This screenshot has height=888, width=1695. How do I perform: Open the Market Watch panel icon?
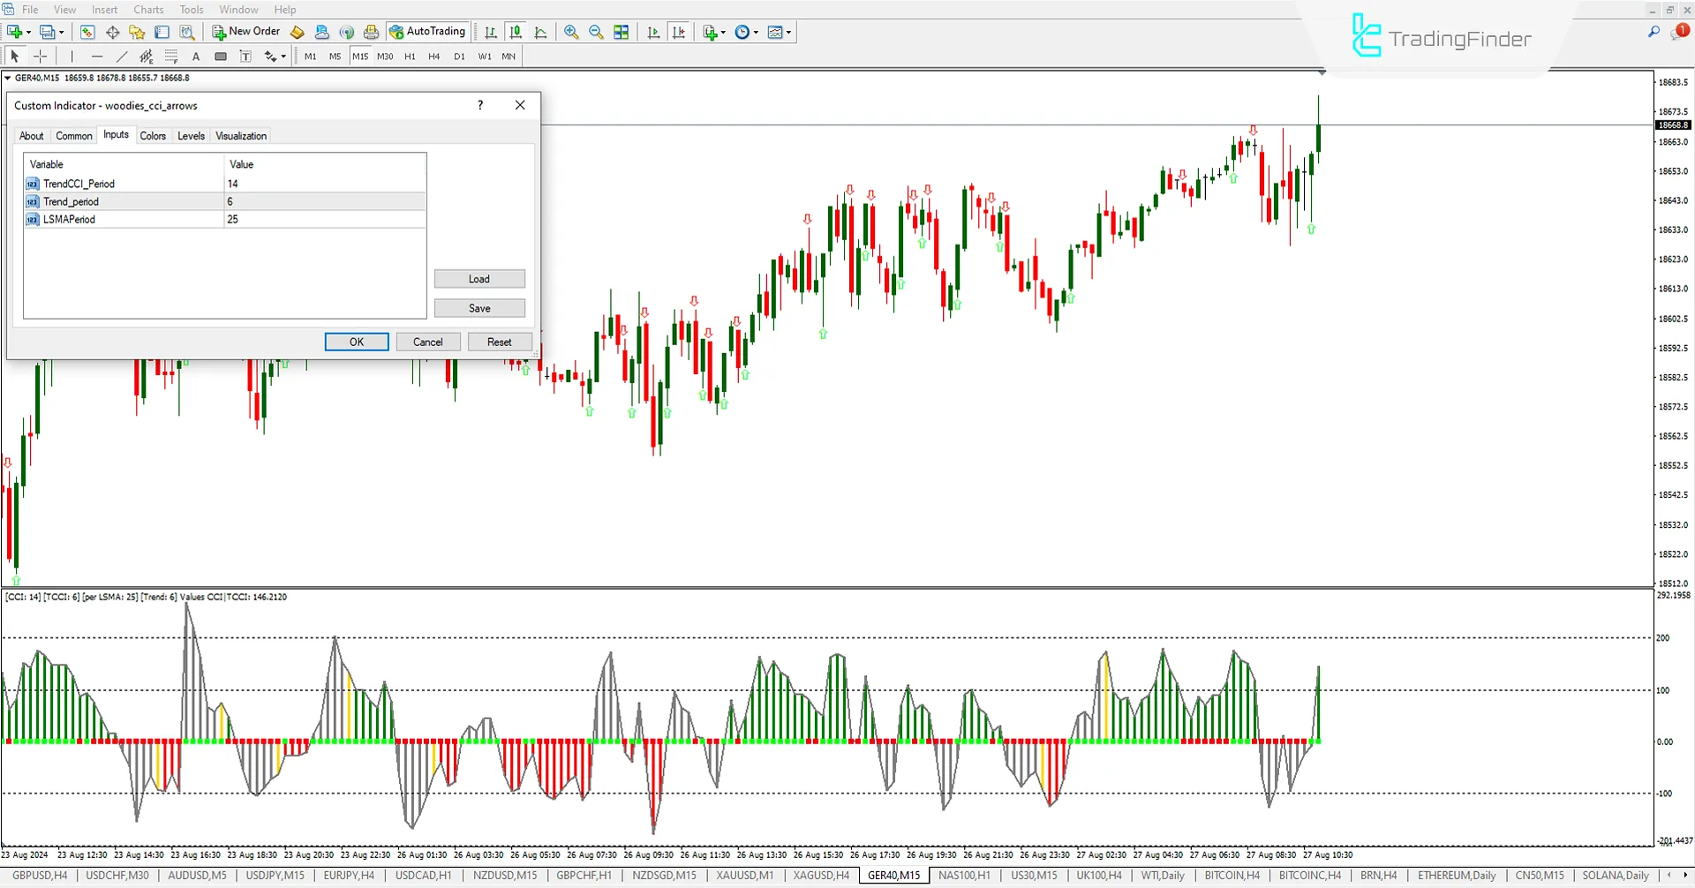tap(87, 32)
